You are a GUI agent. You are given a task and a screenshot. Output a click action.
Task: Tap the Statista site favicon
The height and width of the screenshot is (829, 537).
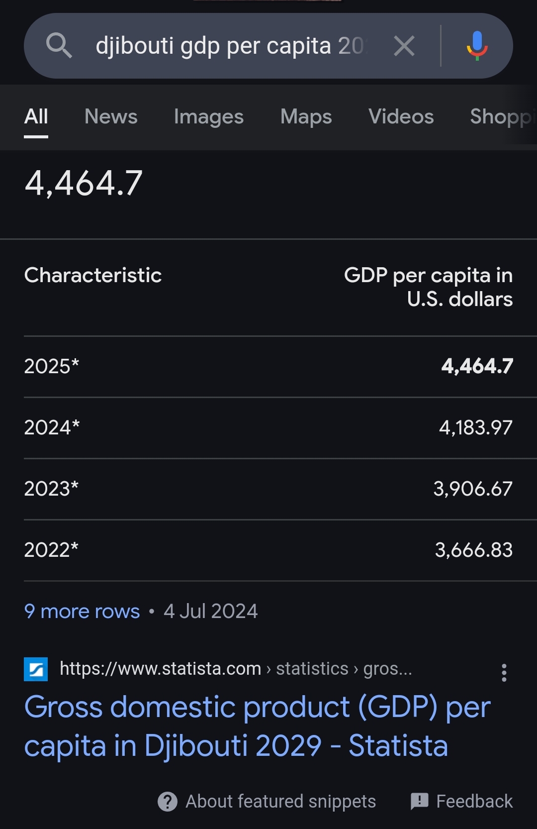(x=36, y=669)
